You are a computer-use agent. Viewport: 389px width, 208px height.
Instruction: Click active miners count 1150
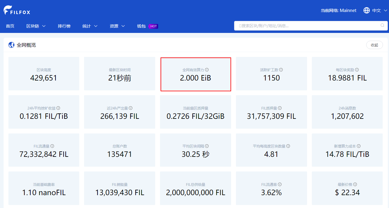pos(271,78)
